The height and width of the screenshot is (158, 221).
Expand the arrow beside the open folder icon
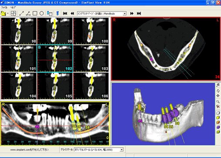(8, 13)
